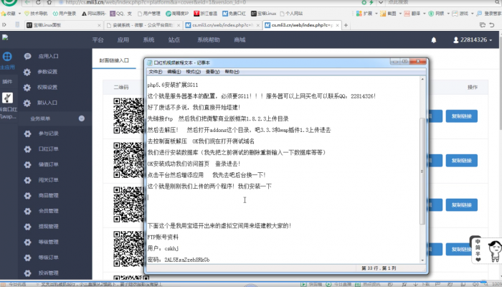502x287 pixels.
Task: Click the rightmost 复制链接 button in first row
Action: pos(463,116)
